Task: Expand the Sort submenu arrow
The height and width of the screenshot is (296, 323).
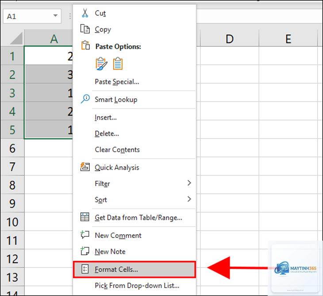Action: (189, 199)
